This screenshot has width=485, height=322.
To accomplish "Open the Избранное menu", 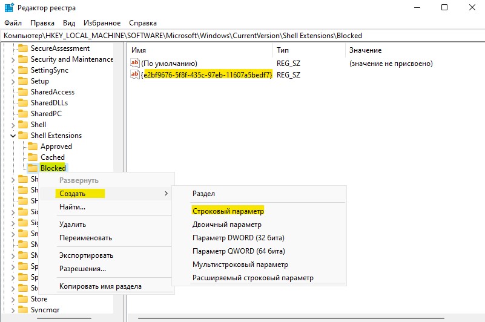I will pyautogui.click(x=102, y=23).
